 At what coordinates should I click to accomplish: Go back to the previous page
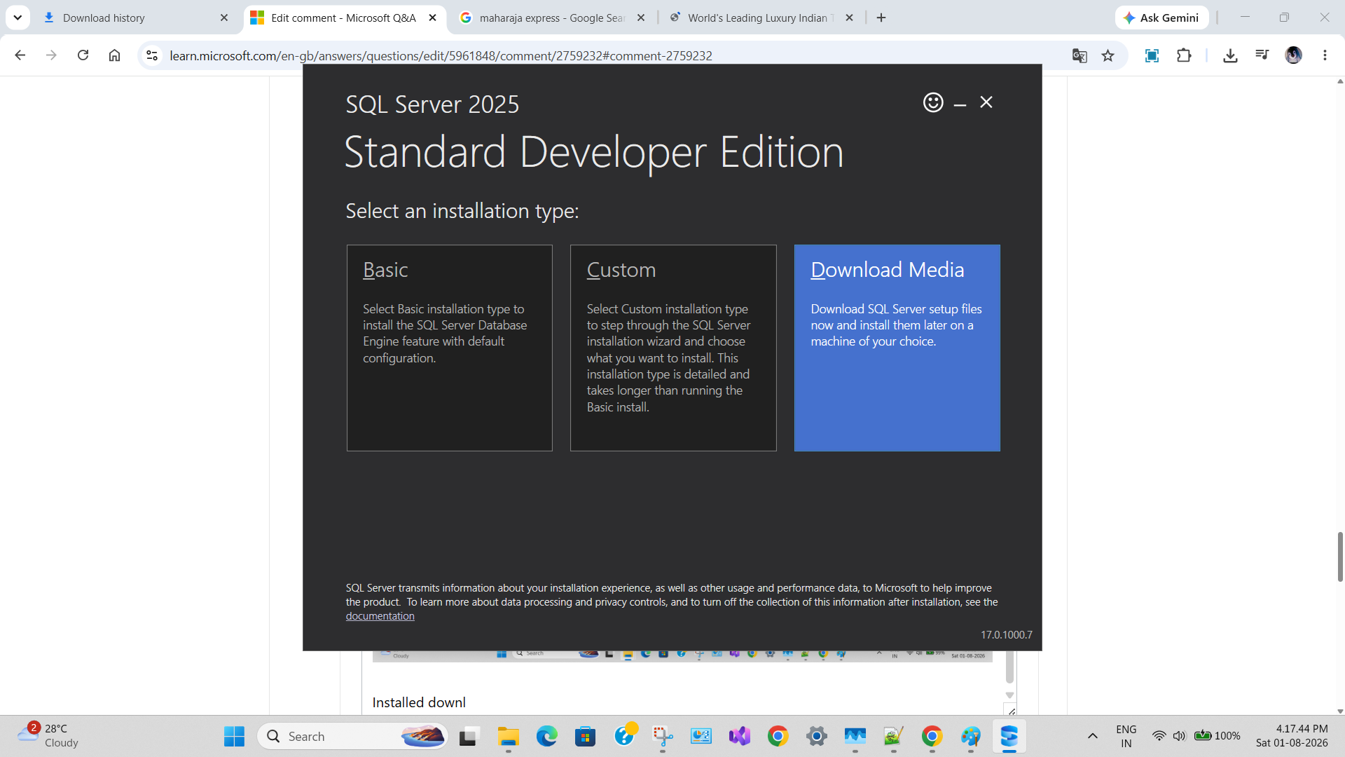tap(20, 55)
